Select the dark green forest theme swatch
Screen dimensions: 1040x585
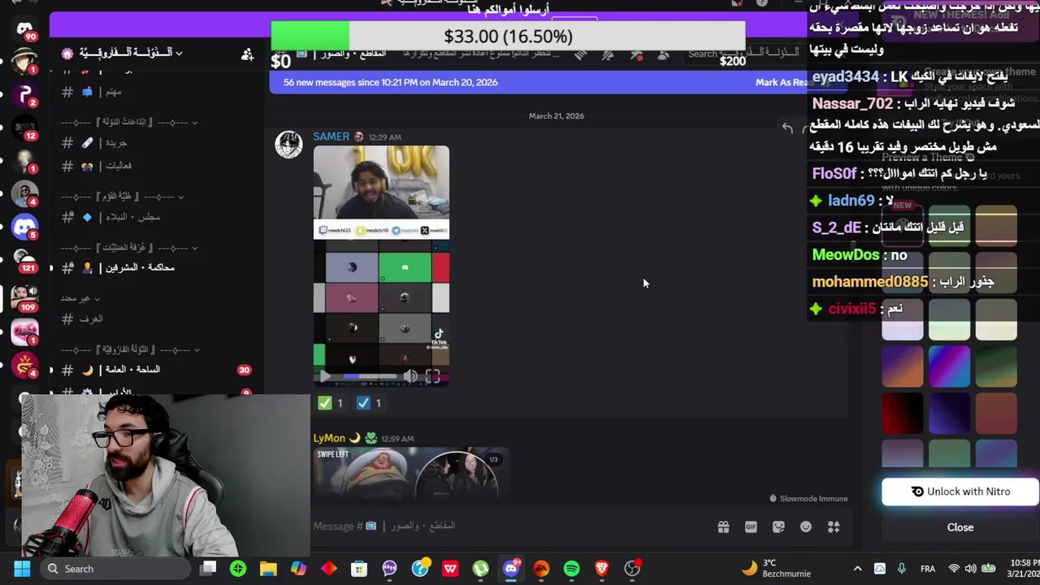[x=996, y=367]
